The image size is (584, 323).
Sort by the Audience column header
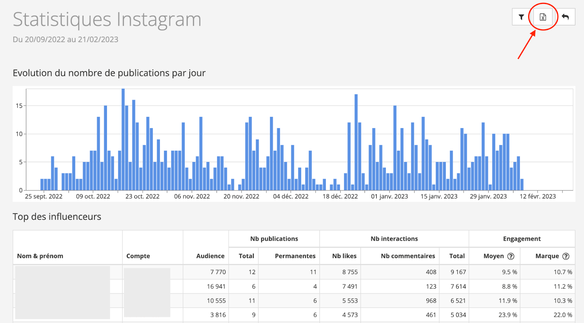tap(210, 256)
